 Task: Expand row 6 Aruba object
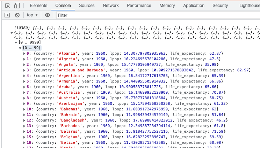pyautogui.click(x=24, y=87)
